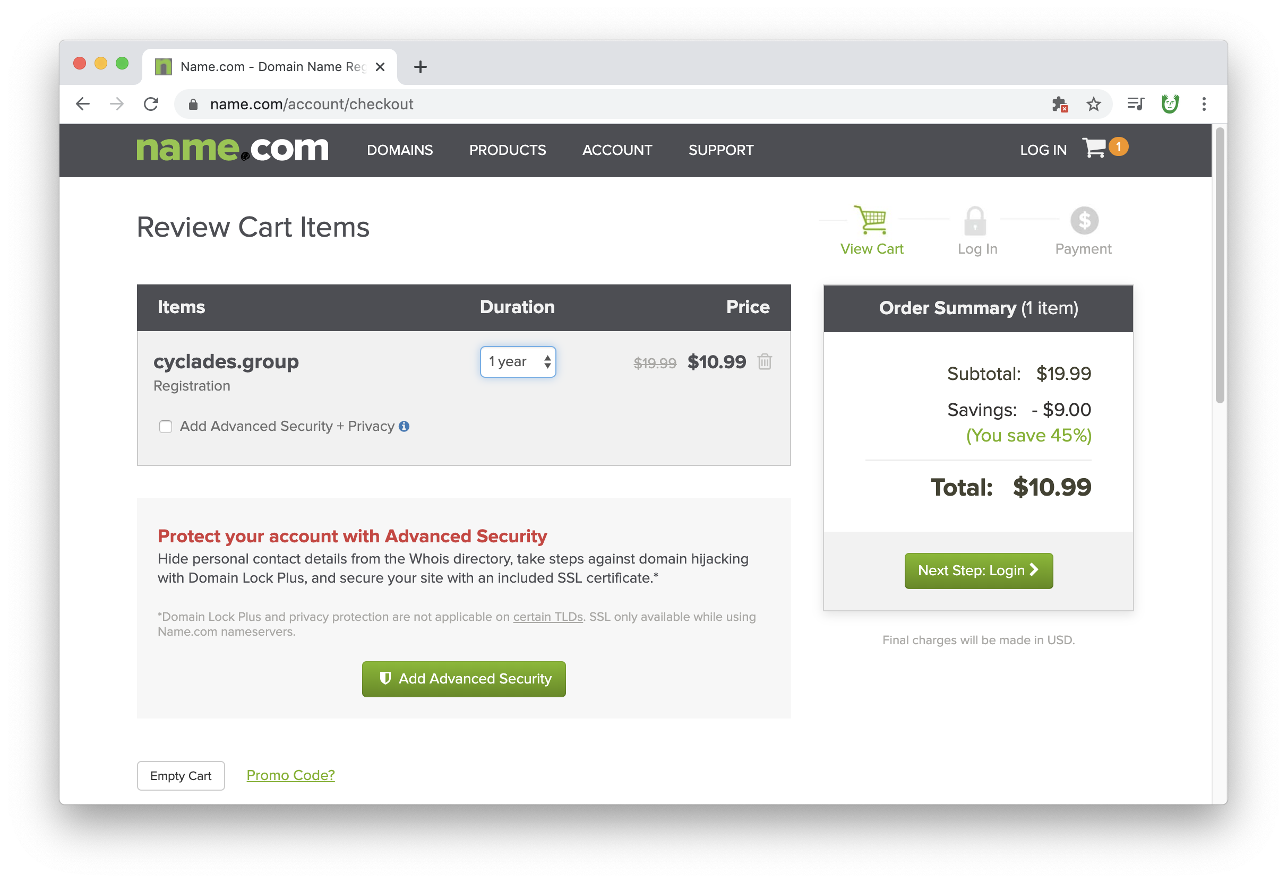1287x883 pixels.
Task: Open the browser extensions puzzle icon
Action: tap(1059, 104)
